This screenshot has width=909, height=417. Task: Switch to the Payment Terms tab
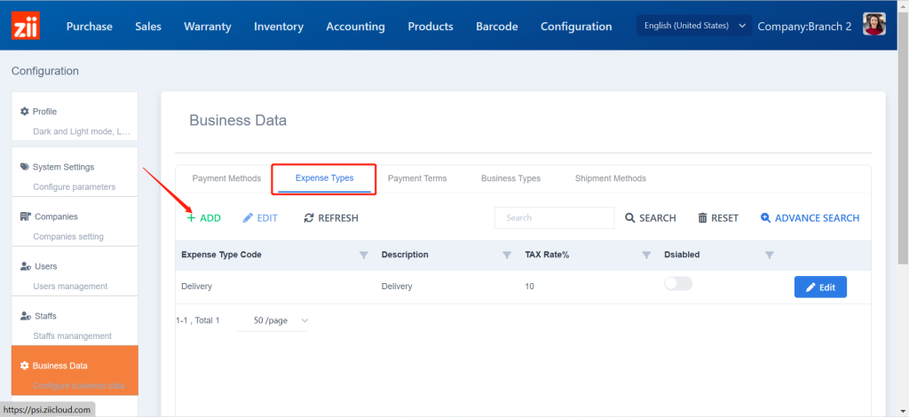pyautogui.click(x=417, y=178)
